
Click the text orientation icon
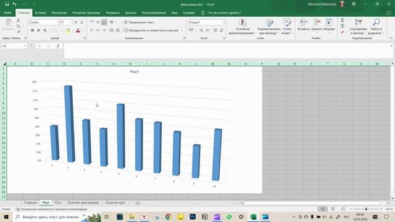[112, 22]
